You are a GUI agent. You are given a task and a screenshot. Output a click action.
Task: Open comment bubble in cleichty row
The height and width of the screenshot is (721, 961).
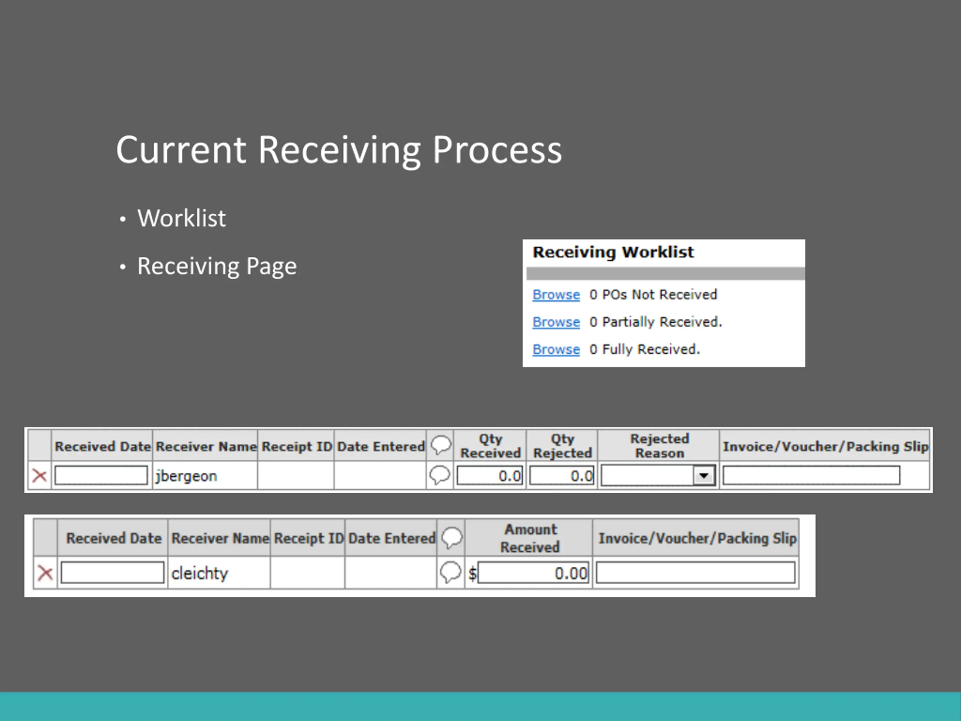pyautogui.click(x=450, y=572)
